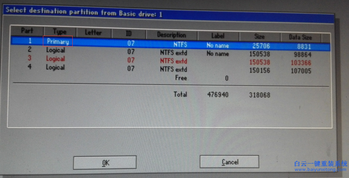Click the Type column header
Screen dimensions: 349x178
click(59, 32)
